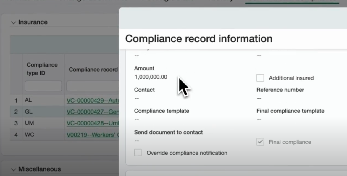Click the Compliance type ID filter box
347x176 pixels.
[43, 86]
